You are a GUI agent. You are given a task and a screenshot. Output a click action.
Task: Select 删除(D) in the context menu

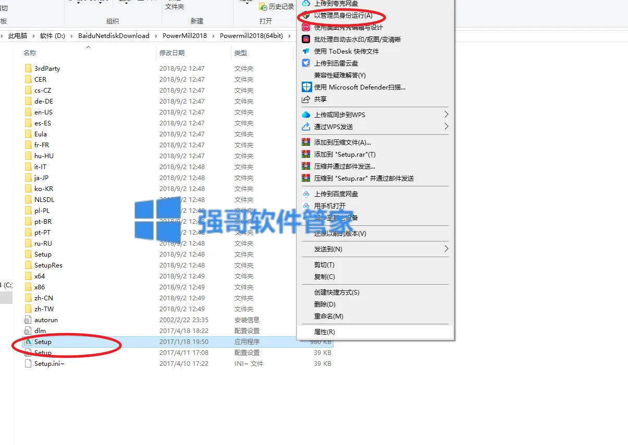[325, 304]
